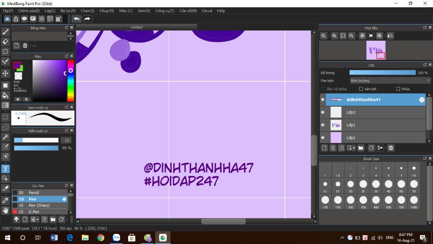This screenshot has height=244, width=433.
Task: Delete palette color with trash icon
Action: pos(25,46)
